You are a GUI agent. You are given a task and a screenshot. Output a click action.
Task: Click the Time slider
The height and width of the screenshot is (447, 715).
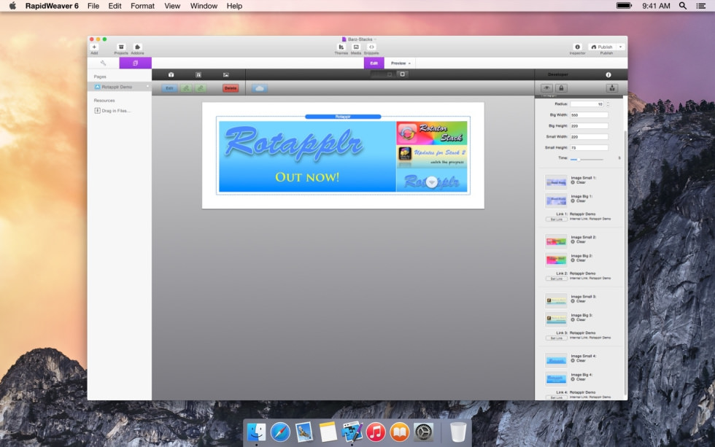[x=587, y=159]
